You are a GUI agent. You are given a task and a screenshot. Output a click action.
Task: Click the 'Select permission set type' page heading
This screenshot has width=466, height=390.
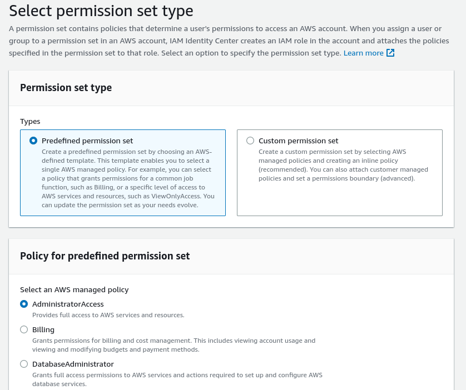pos(101,10)
